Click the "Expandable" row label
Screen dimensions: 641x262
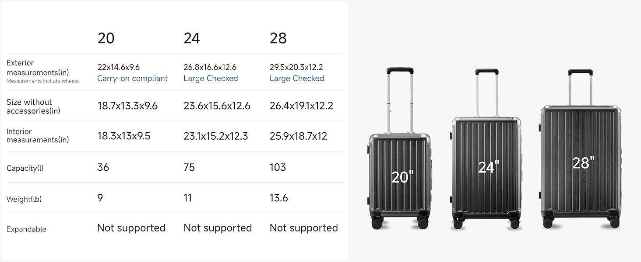[x=26, y=229]
